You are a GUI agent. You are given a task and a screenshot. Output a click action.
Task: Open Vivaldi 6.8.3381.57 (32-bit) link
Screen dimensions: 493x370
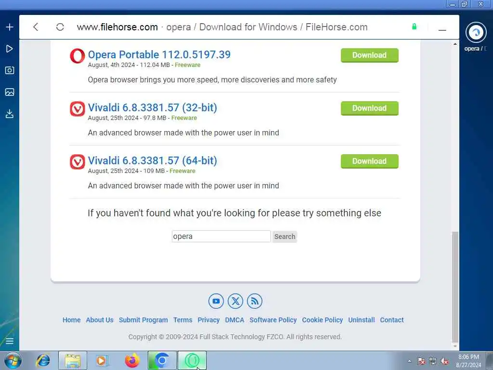(153, 107)
